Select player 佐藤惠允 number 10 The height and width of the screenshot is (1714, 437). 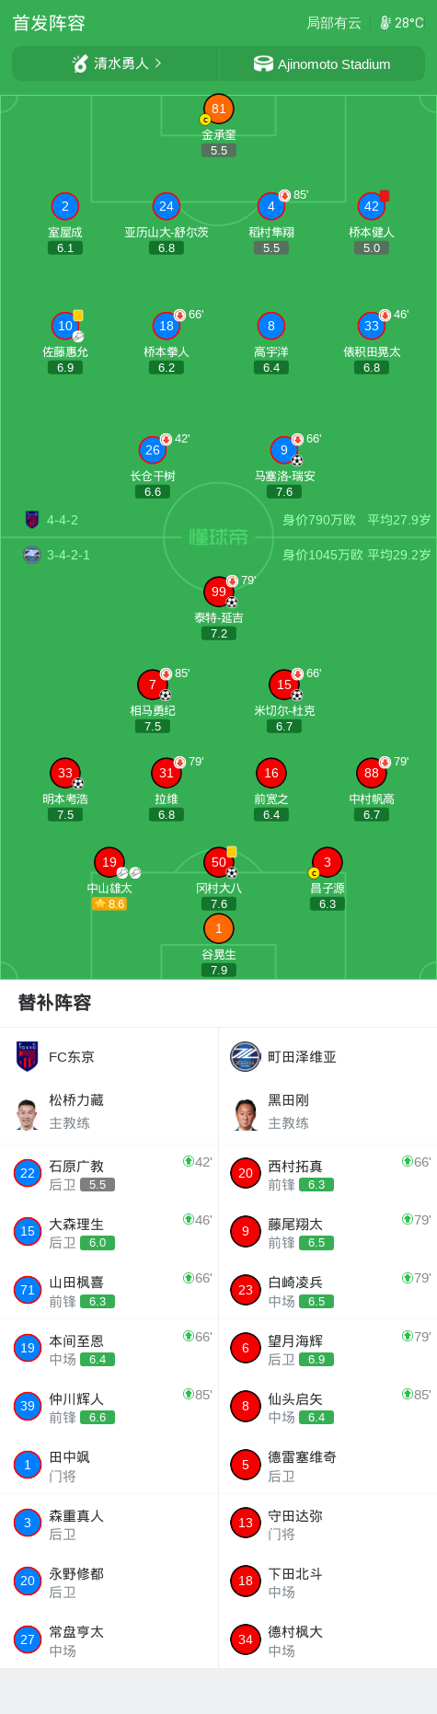coord(65,326)
